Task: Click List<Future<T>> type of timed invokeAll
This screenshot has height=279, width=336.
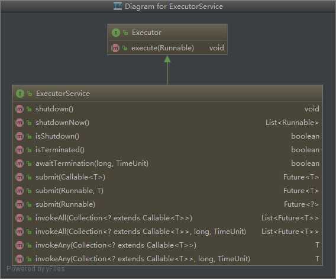Action: point(290,232)
